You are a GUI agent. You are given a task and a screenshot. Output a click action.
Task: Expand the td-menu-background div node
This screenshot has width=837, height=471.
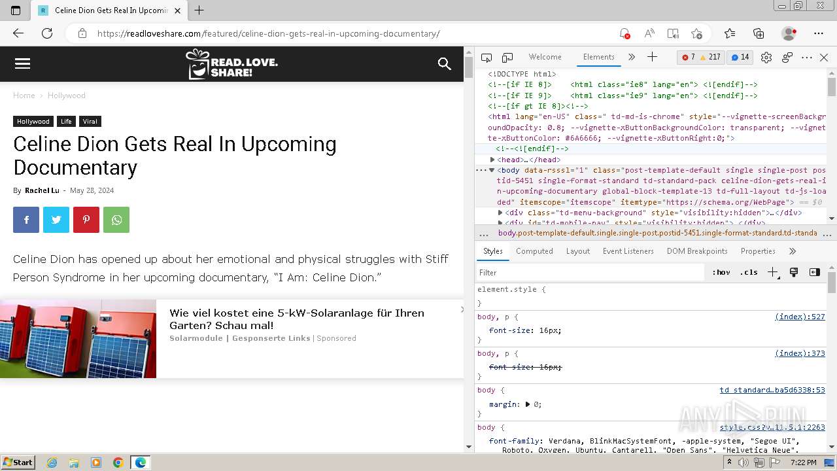pyautogui.click(x=500, y=213)
